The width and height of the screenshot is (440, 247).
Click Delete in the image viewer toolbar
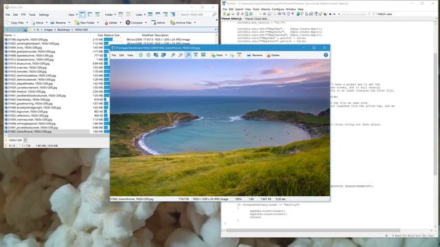click(x=273, y=55)
